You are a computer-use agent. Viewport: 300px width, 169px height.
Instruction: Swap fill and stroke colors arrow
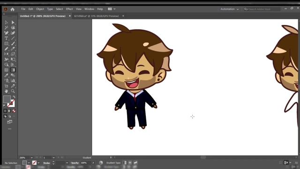click(14, 97)
